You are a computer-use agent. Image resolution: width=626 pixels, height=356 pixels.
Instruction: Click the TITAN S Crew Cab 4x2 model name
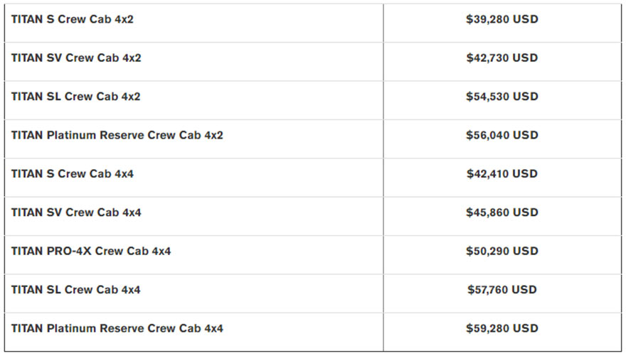73,20
